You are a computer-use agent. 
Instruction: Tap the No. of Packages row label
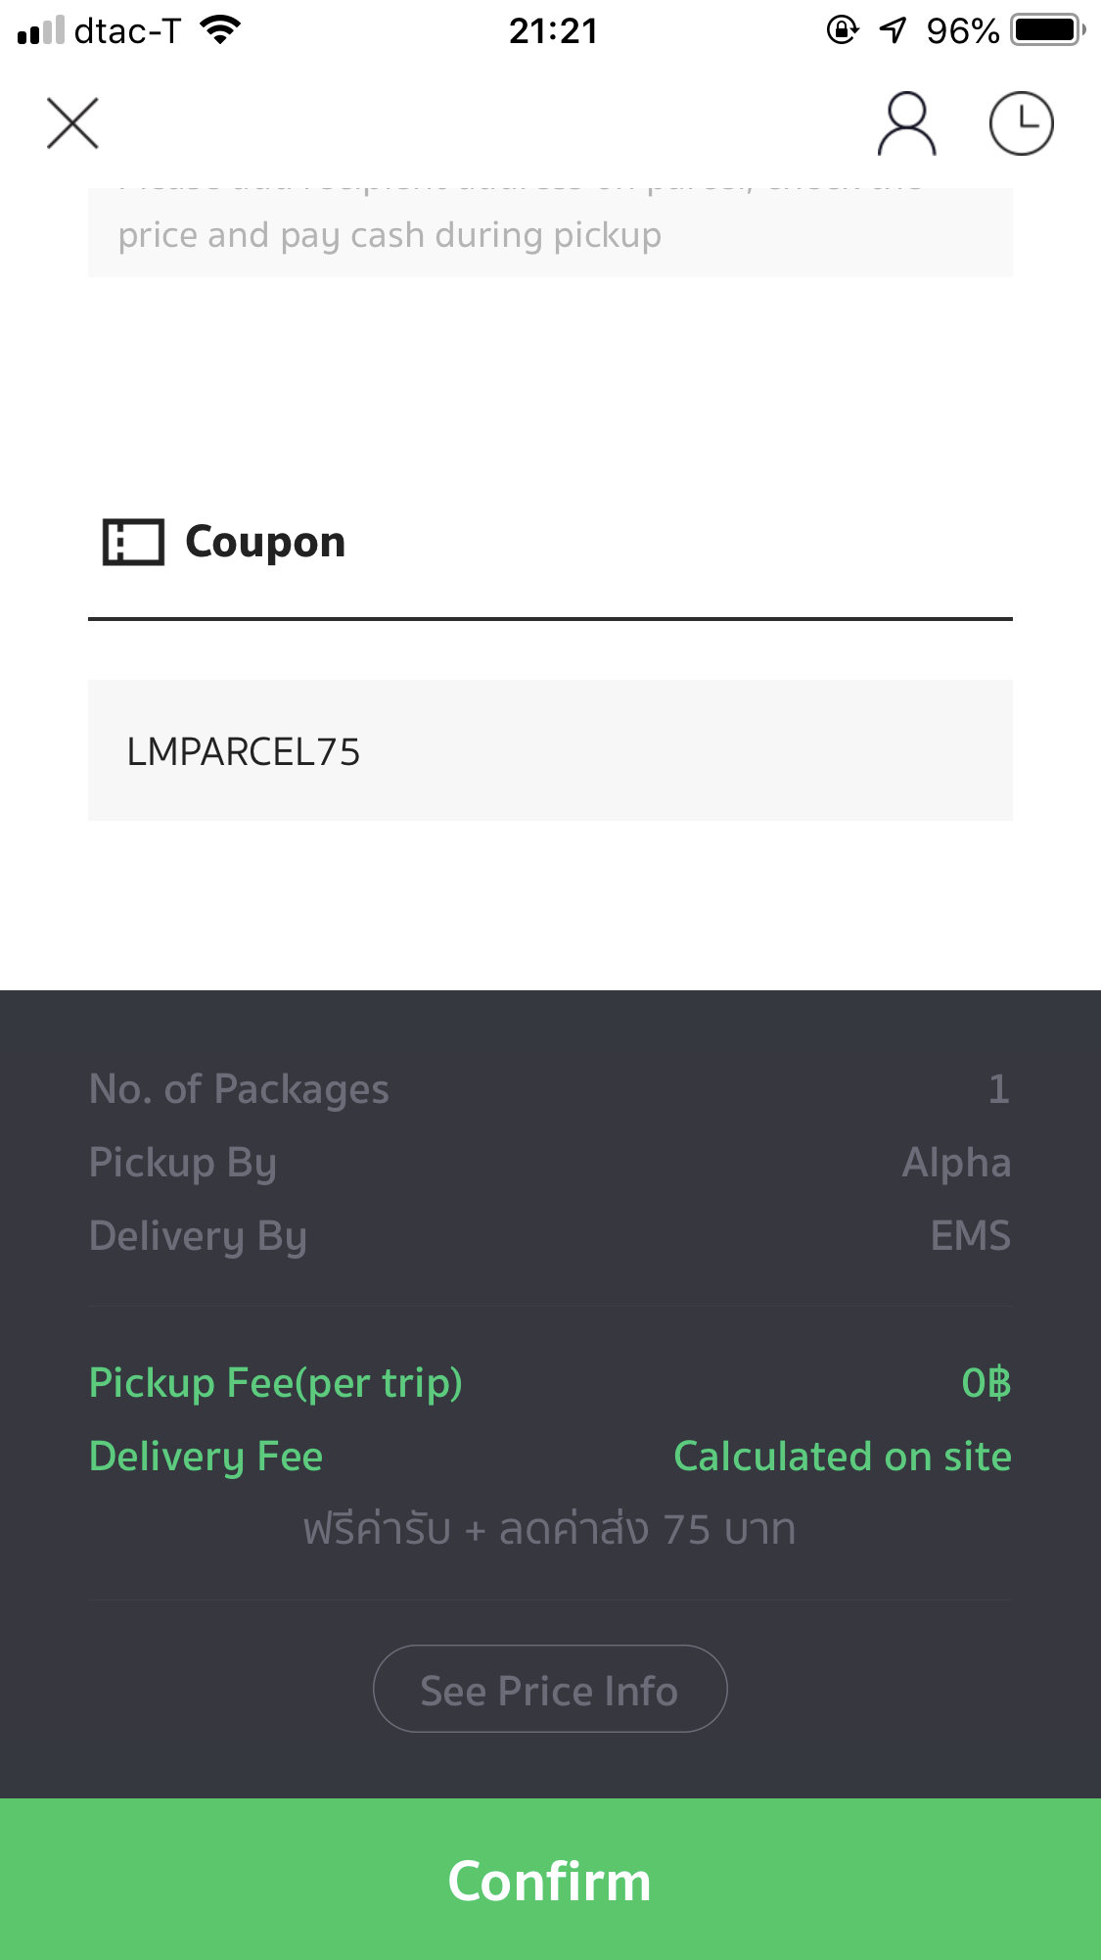point(239,1089)
